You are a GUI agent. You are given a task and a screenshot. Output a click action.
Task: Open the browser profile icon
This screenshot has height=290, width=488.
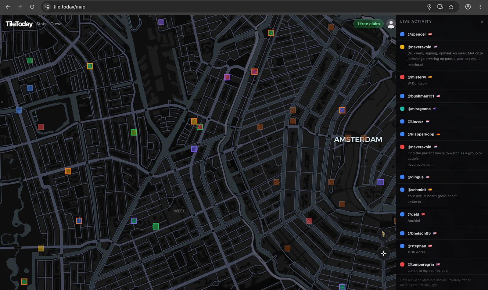coord(468,7)
